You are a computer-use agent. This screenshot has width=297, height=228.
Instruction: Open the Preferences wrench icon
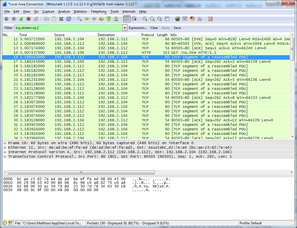(200, 19)
